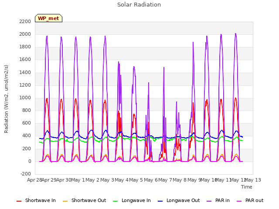
Task: Click the magenta PAR out legend swatch
Action: [239, 201]
